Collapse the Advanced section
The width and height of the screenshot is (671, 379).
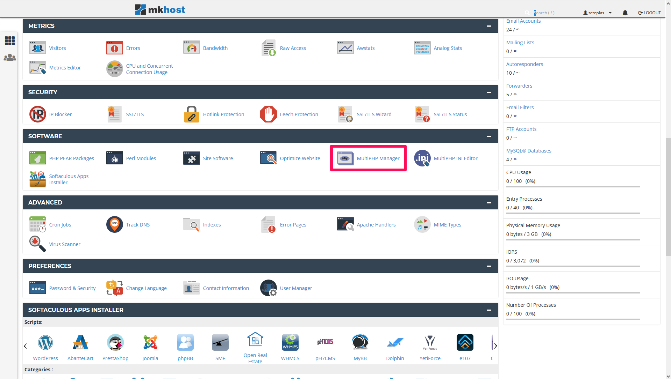tap(489, 202)
